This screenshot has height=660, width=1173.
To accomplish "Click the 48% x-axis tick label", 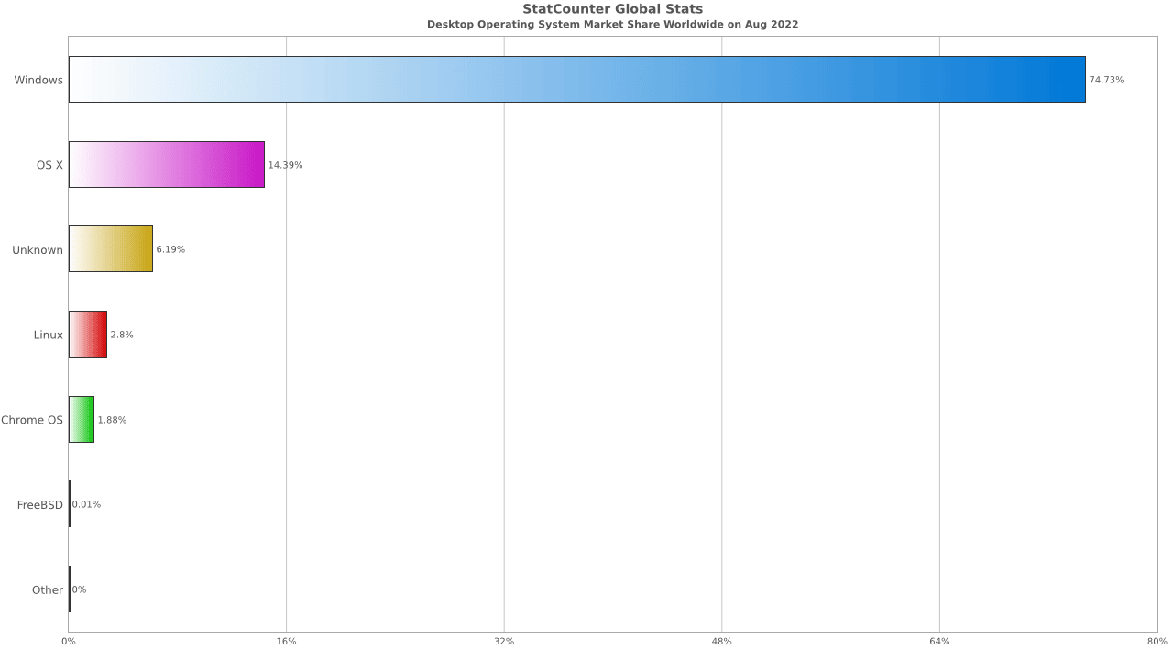I will point(721,641).
